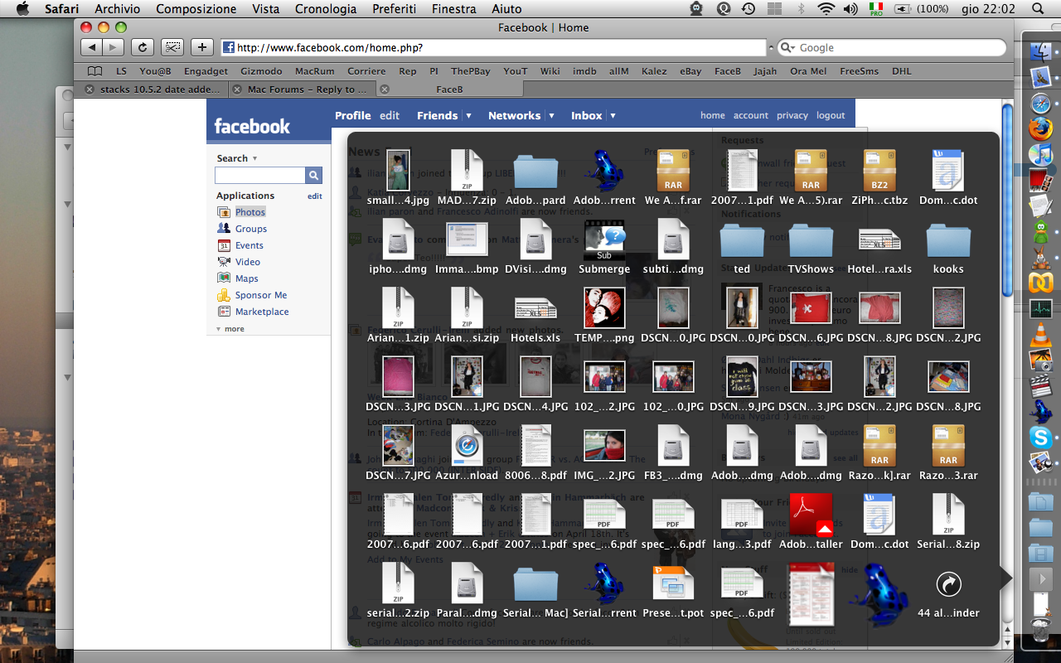
Task: Go back with Safari's back arrow
Action: pyautogui.click(x=92, y=47)
